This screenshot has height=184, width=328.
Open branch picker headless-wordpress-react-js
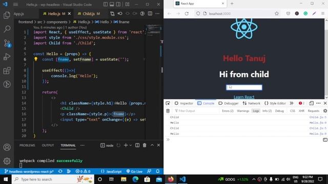point(29,172)
